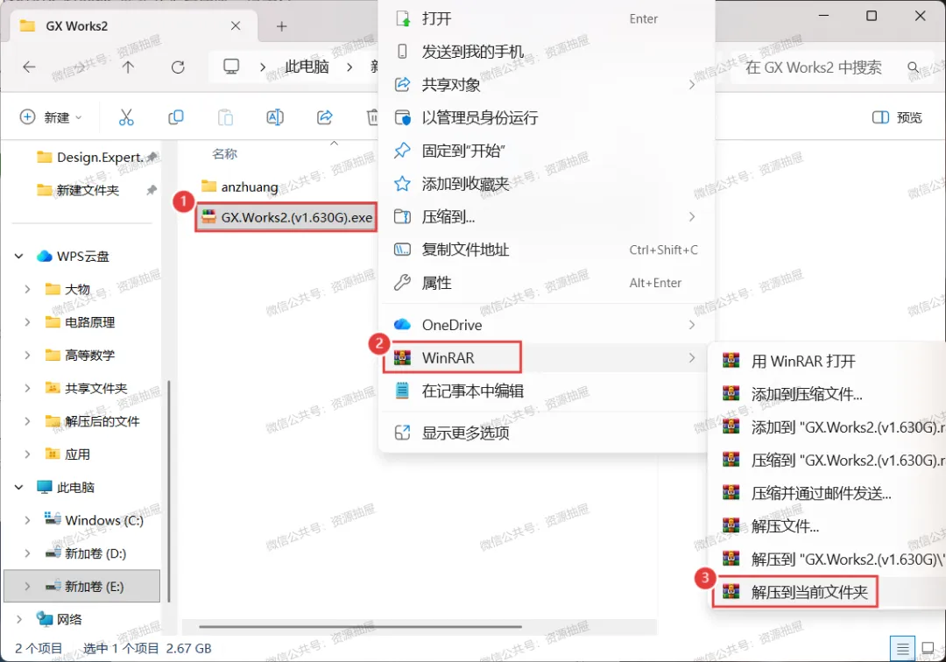Click the sidebar vertical scrollbar
946x662 pixels.
(x=170, y=490)
